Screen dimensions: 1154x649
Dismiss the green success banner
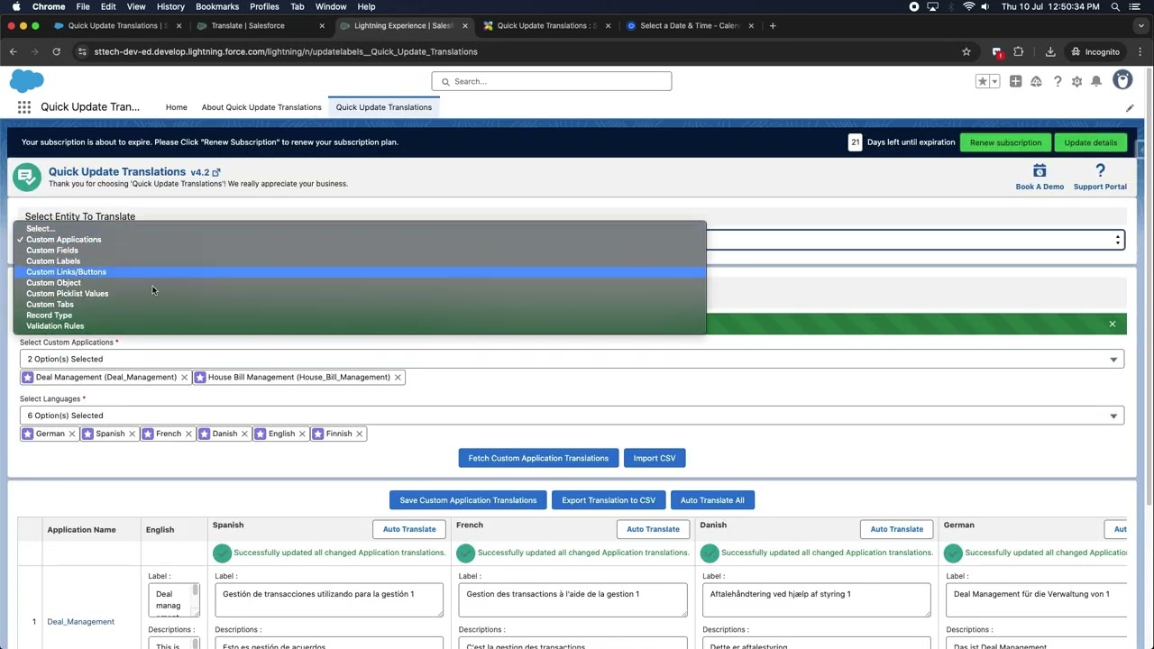(x=1113, y=324)
